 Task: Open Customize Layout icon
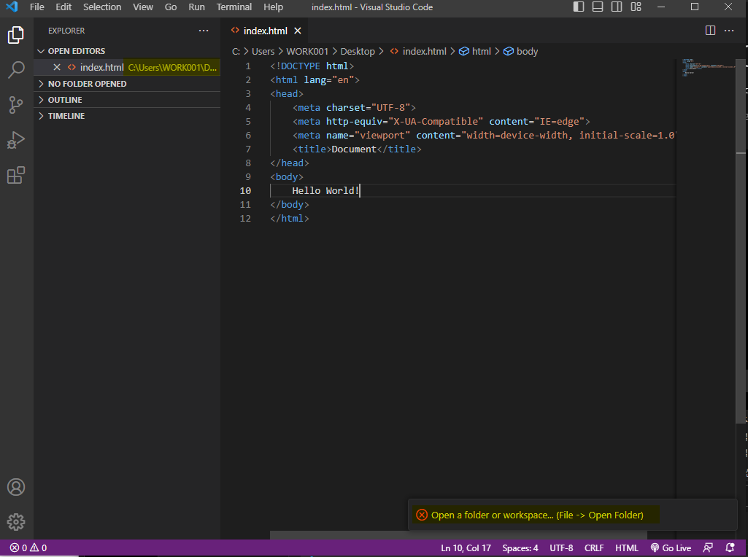636,7
